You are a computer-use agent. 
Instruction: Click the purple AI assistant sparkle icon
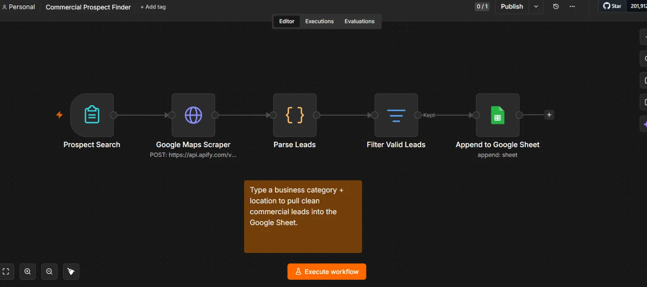tap(645, 124)
